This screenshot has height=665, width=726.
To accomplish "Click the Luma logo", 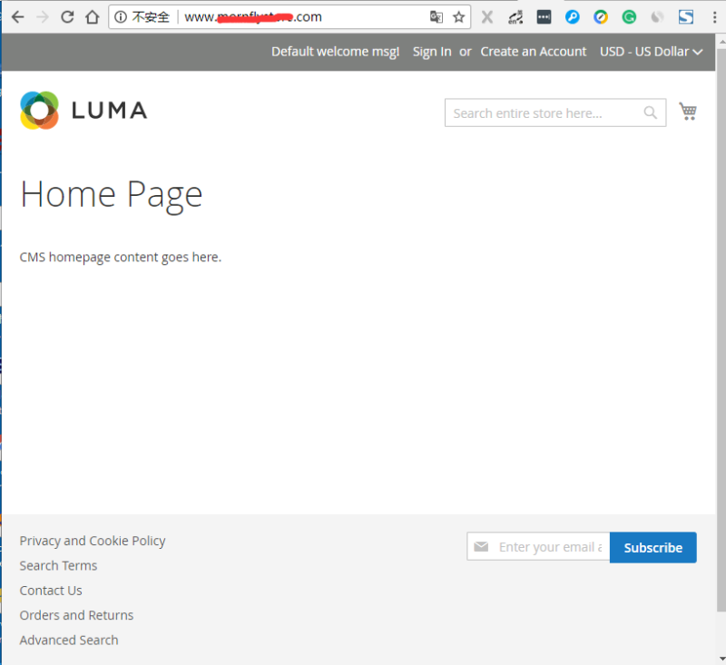I will pyautogui.click(x=83, y=110).
